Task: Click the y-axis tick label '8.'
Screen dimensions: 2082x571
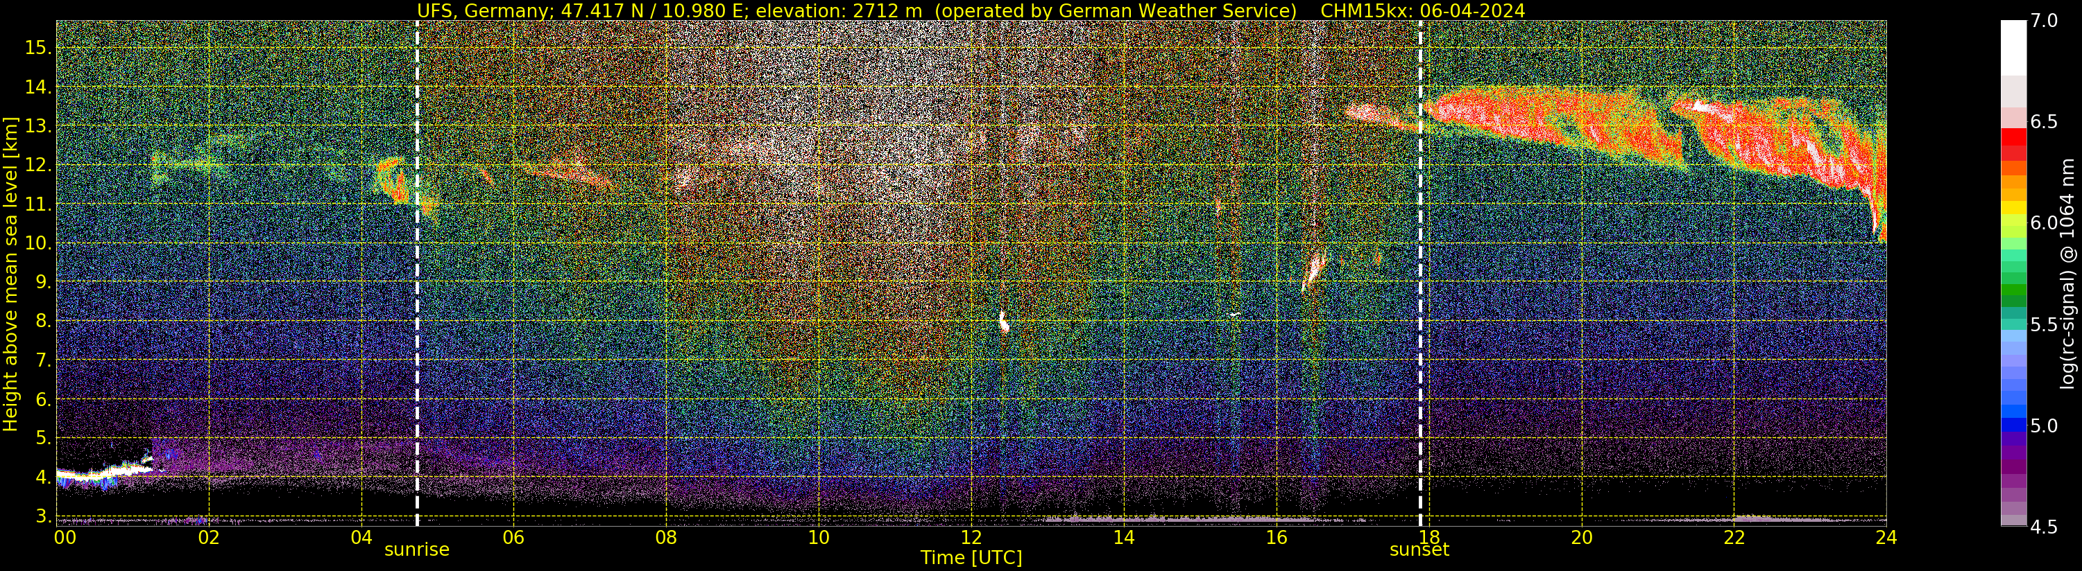Action: coord(43,321)
